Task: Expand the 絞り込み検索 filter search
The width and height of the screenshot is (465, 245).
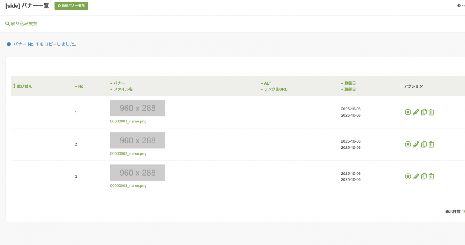Action: [x=22, y=24]
